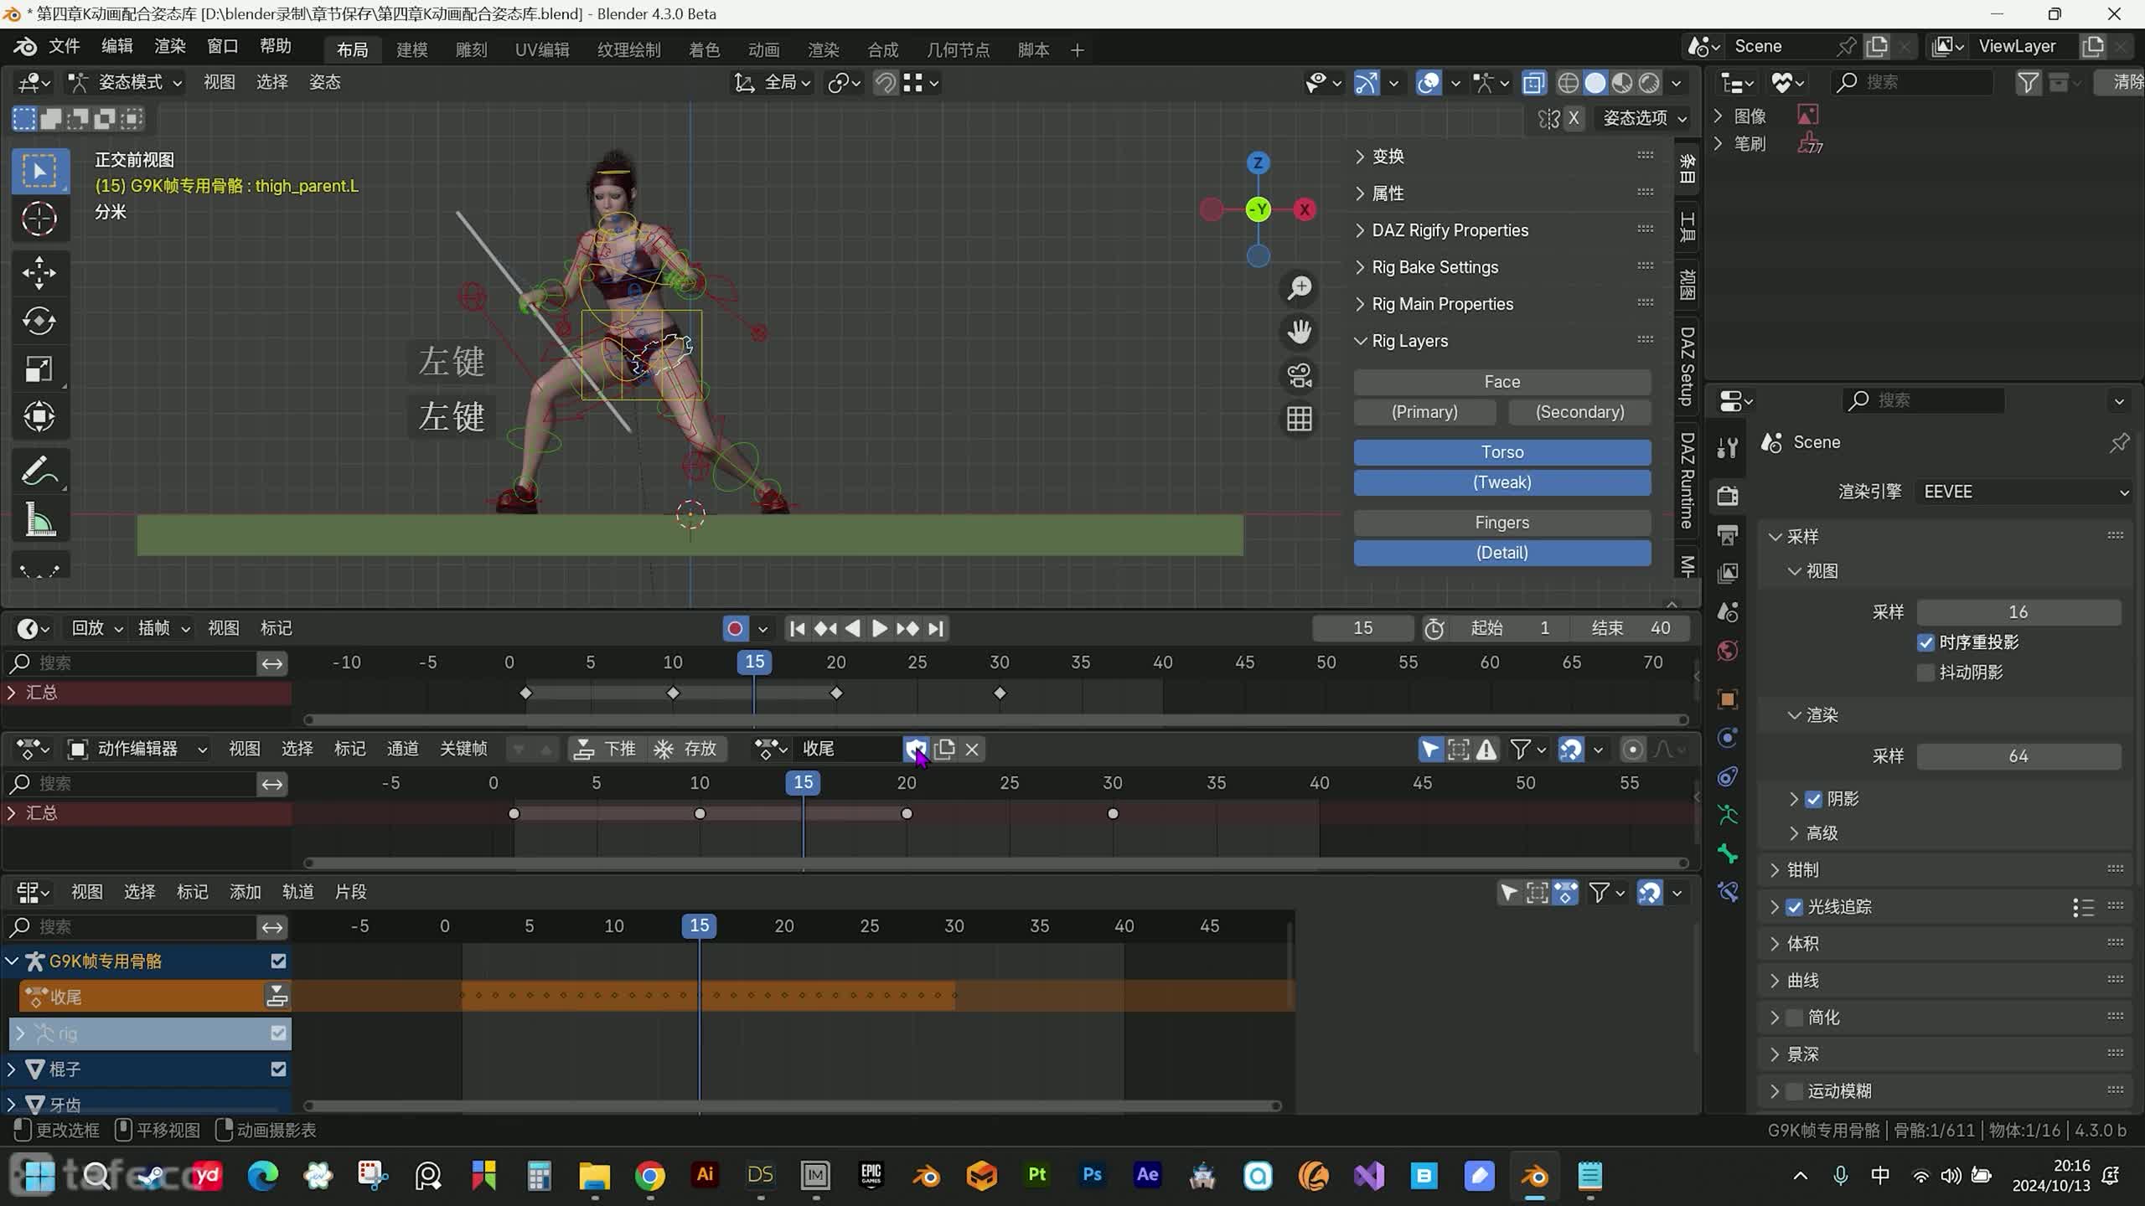This screenshot has width=2145, height=1206.
Task: Toggle 阴影 checkbox in render settings
Action: click(x=1814, y=799)
